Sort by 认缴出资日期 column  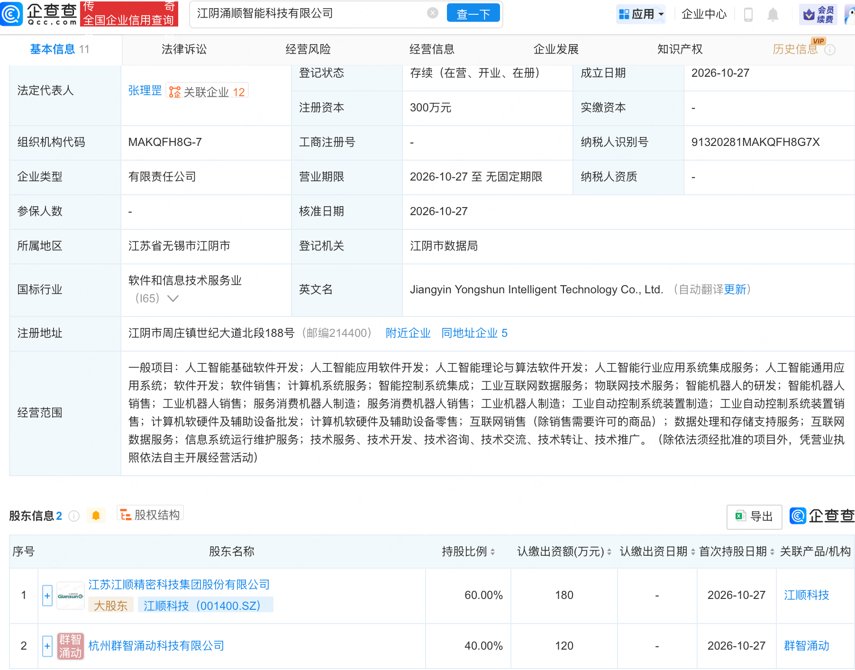[693, 552]
